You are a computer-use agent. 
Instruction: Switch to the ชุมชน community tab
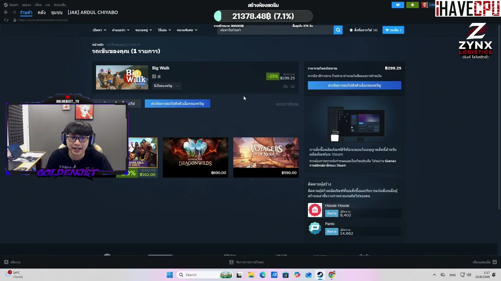click(57, 12)
